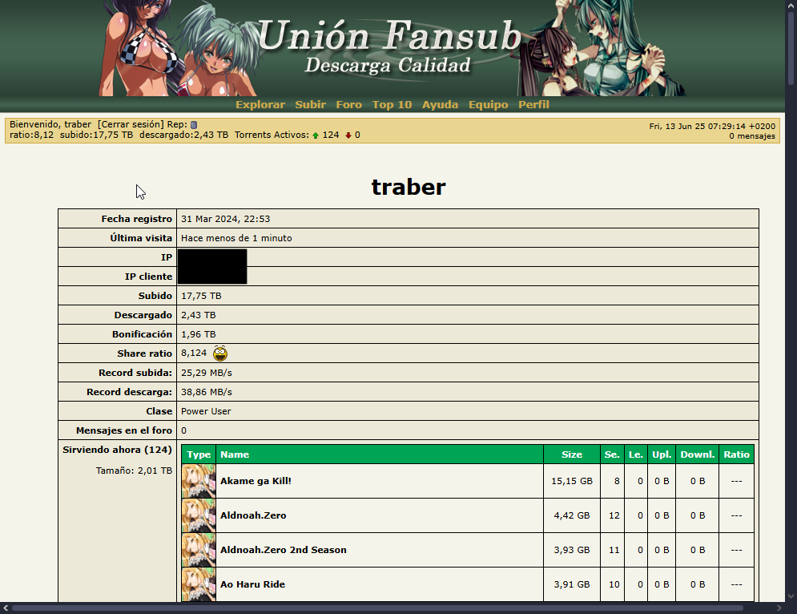Open the Explorar menu item
Image resolution: width=797 pixels, height=614 pixels.
point(260,104)
